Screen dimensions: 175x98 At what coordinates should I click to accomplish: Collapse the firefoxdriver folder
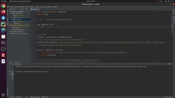11,20
